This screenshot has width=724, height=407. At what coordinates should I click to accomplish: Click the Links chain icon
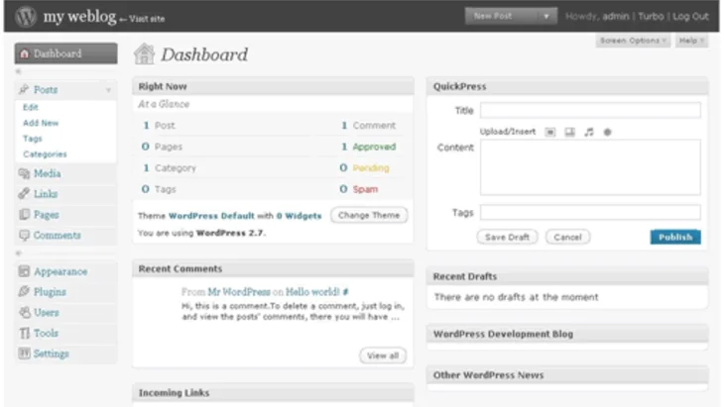coord(24,194)
